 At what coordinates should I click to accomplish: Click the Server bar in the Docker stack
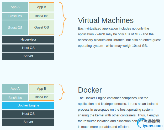(x=28, y=122)
